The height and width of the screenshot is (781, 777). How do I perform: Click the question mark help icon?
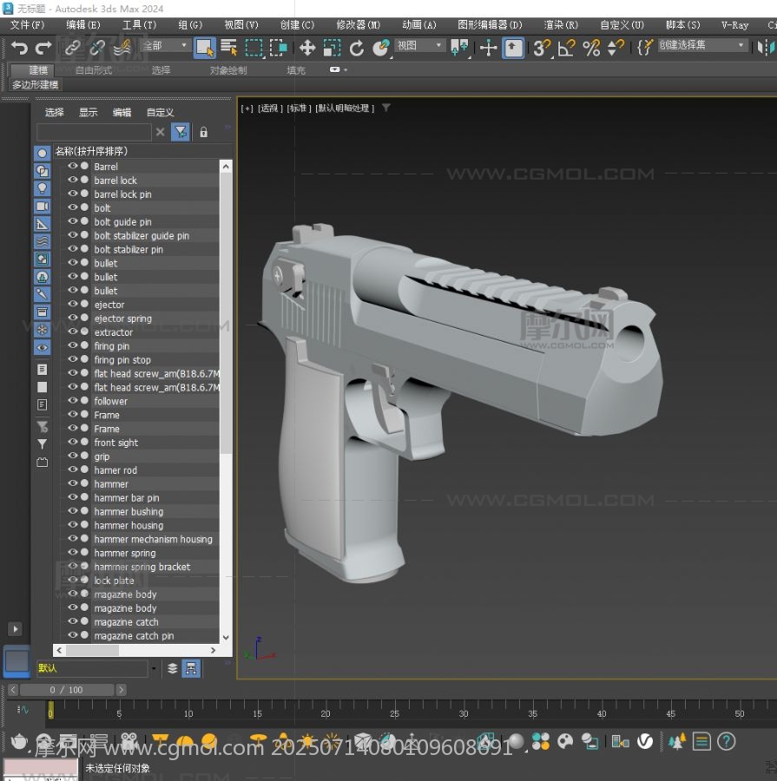[726, 742]
